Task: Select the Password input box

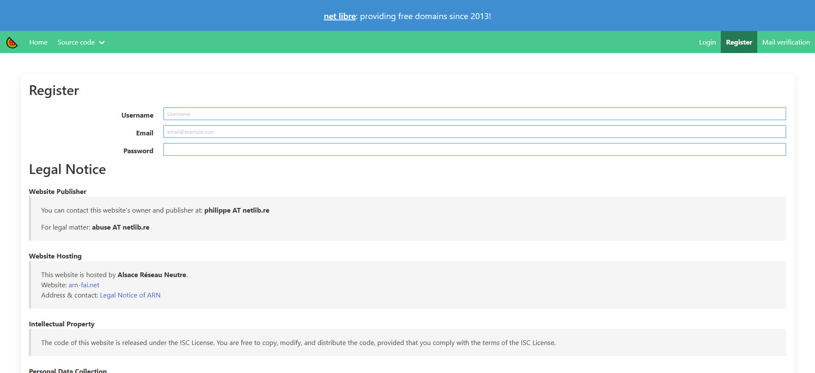Action: click(x=474, y=149)
